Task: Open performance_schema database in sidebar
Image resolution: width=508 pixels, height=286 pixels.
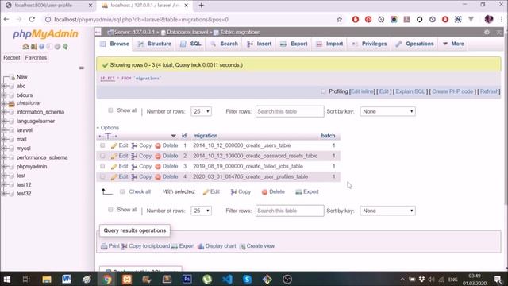Action: (42, 157)
